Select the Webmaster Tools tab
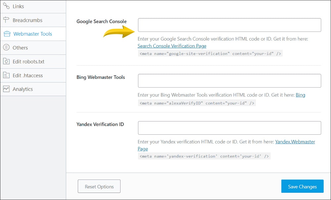 pos(33,34)
